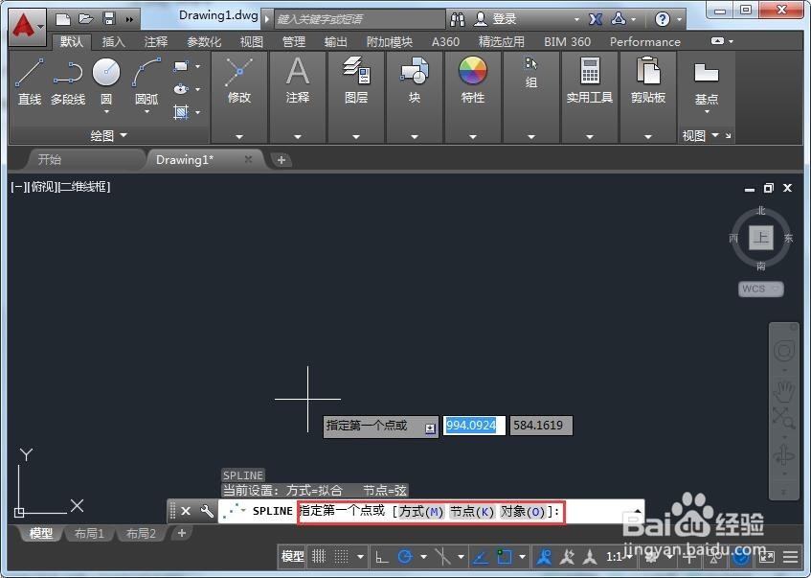Open the 圆 Circle options dropdown arrow
The width and height of the screenshot is (811, 578).
coord(106,112)
